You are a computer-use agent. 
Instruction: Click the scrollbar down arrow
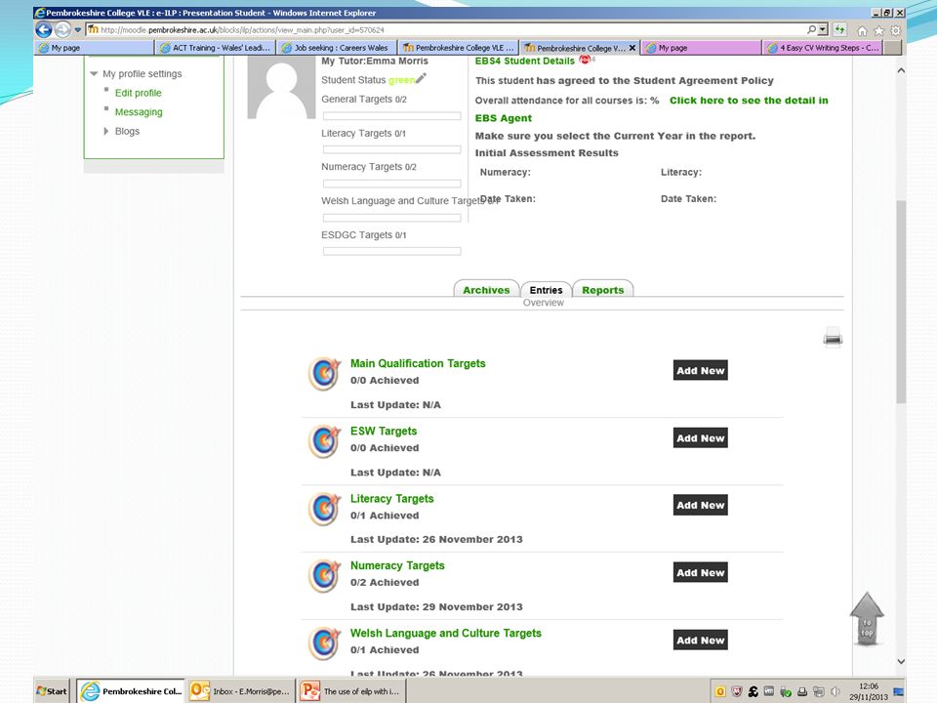pos(901,661)
